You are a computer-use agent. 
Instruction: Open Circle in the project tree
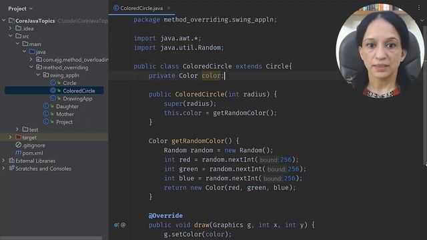[69, 83]
